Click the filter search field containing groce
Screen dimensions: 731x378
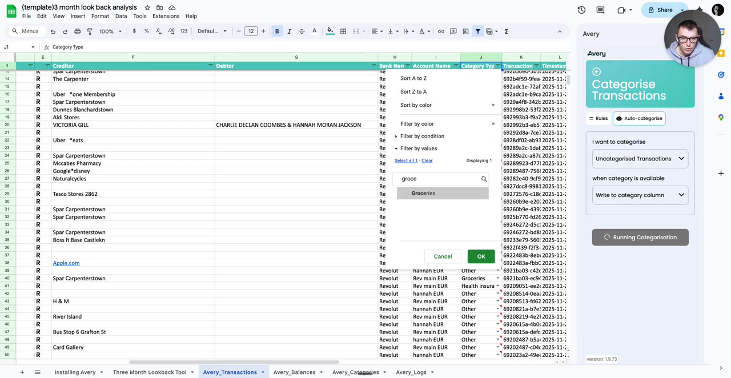tap(440, 179)
